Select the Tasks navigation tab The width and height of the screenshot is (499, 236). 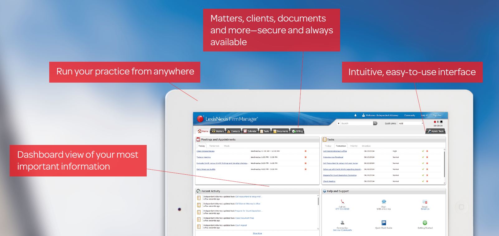click(265, 131)
